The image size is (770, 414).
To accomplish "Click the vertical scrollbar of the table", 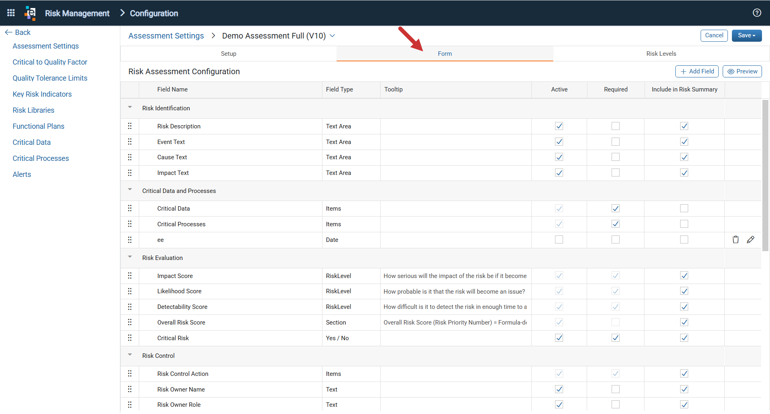I will [x=765, y=175].
